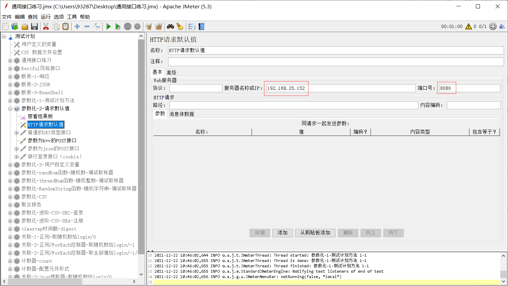The height and width of the screenshot is (286, 508).
Task: Expand the 银行登录接口（cookie） sampler
Action: pos(17,157)
